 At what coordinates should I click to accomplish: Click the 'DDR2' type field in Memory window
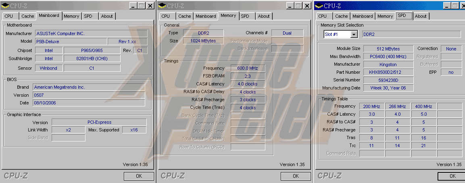[x=203, y=33]
